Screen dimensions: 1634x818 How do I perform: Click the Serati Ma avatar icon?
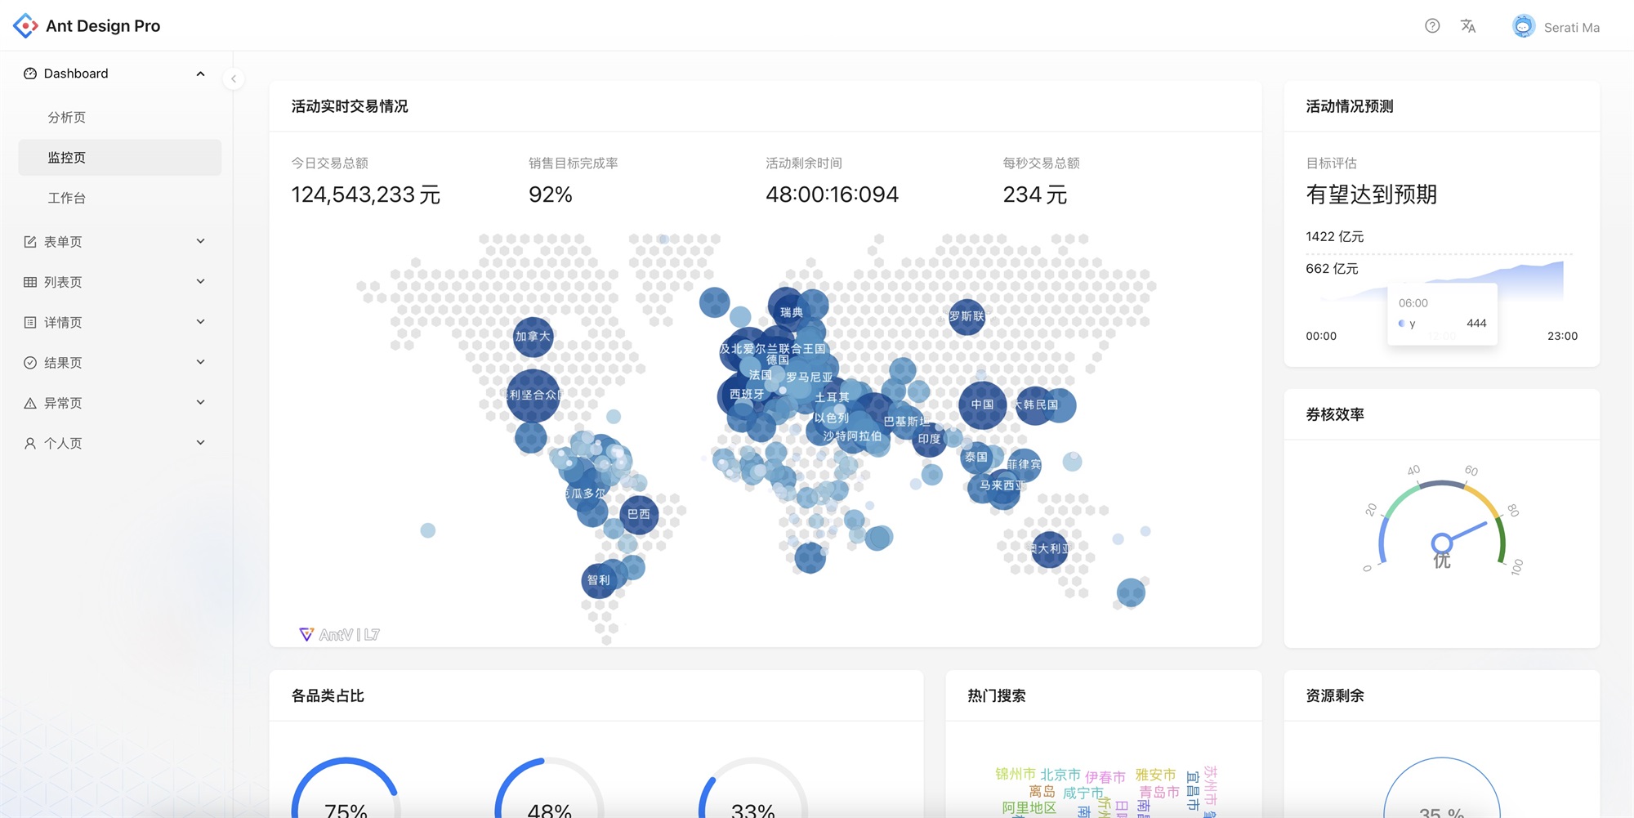1523,26
